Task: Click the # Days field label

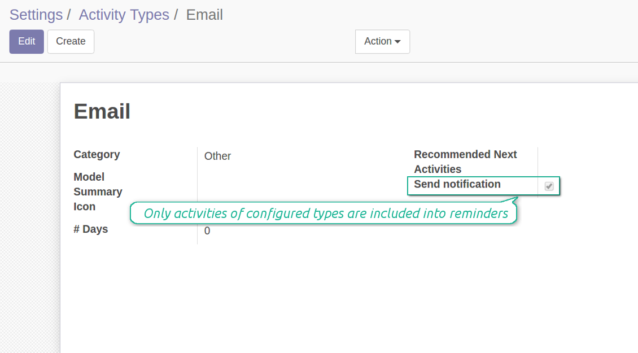Action: (x=90, y=229)
